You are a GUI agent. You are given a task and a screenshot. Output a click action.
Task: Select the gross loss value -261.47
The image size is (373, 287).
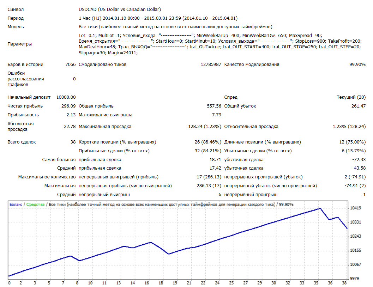click(x=357, y=106)
